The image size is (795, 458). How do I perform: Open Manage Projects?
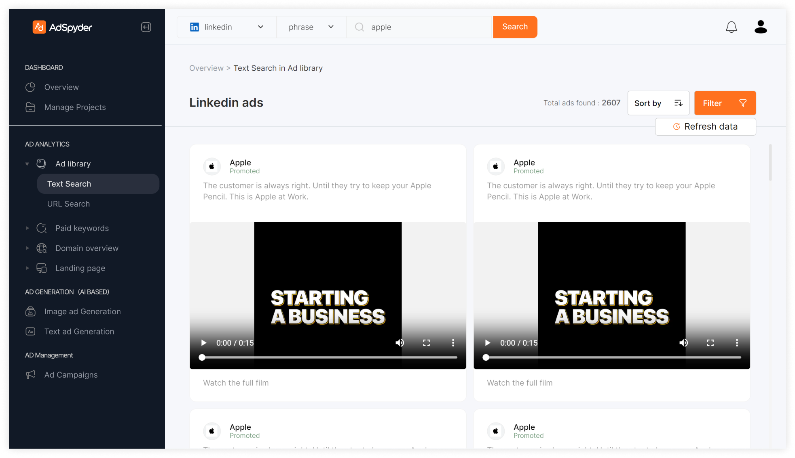tap(75, 107)
